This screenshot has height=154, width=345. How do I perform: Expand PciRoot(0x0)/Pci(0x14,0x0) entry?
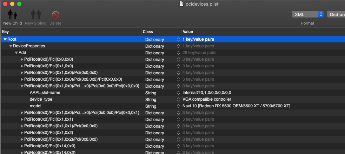point(22,146)
